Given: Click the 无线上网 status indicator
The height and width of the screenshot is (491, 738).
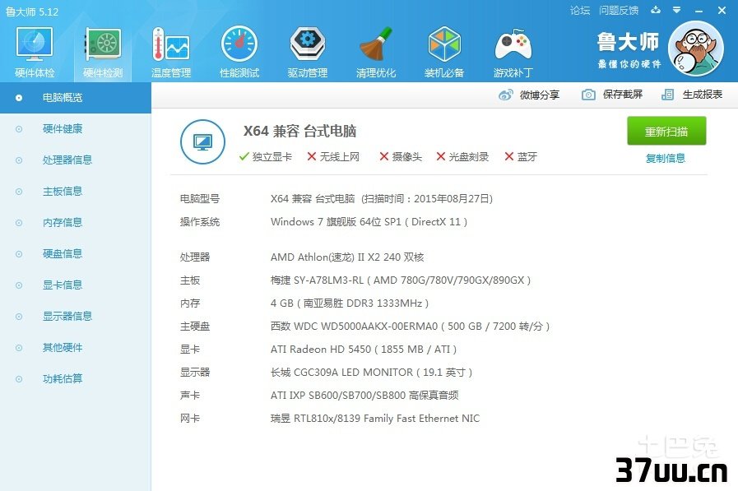Looking at the screenshot, I should pos(332,156).
